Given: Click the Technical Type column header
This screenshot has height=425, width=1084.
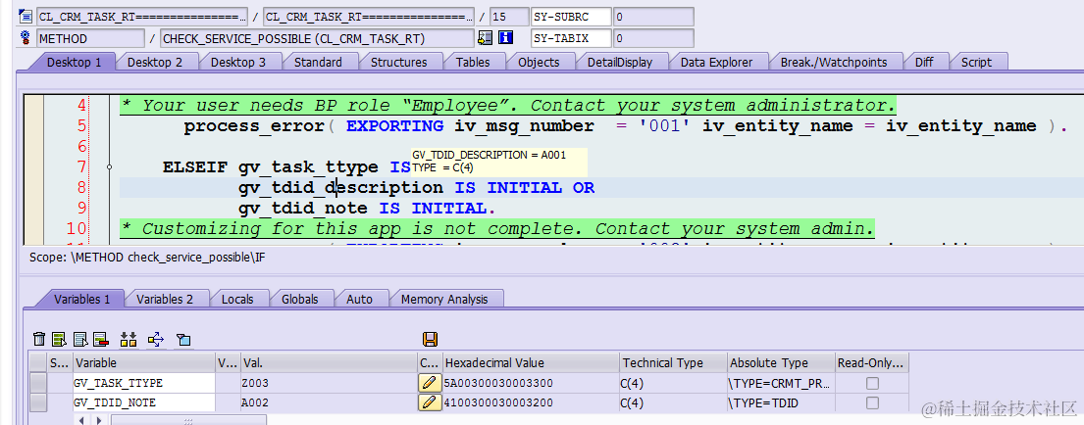Looking at the screenshot, I should 674,362.
